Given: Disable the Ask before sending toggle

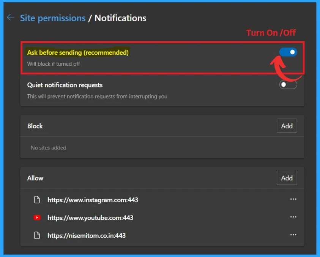Looking at the screenshot, I should click(x=288, y=52).
